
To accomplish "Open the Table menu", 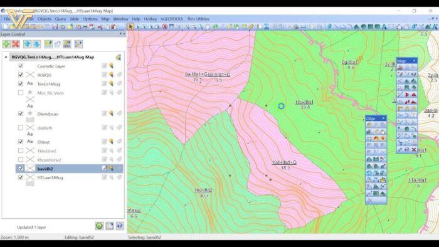I will (74, 19).
